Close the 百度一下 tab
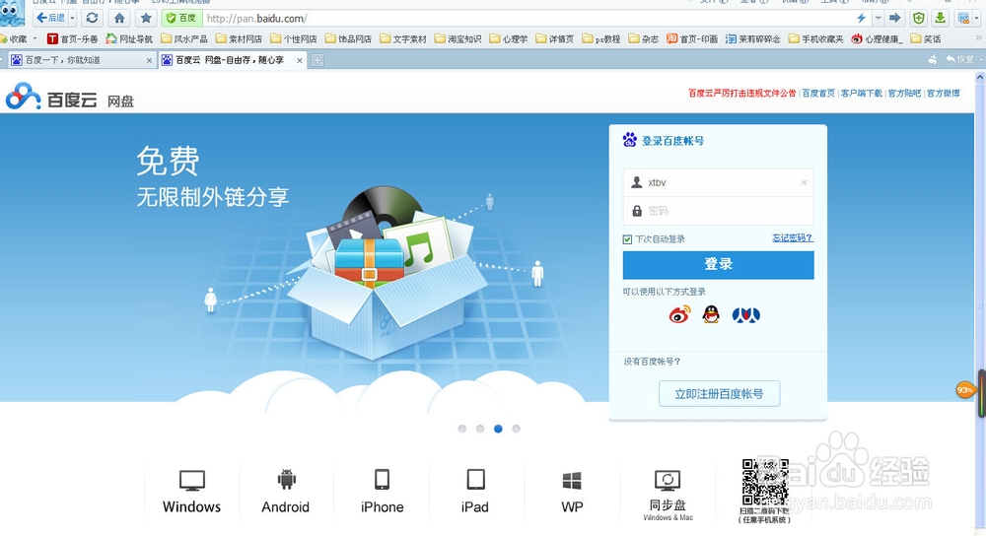 point(149,60)
